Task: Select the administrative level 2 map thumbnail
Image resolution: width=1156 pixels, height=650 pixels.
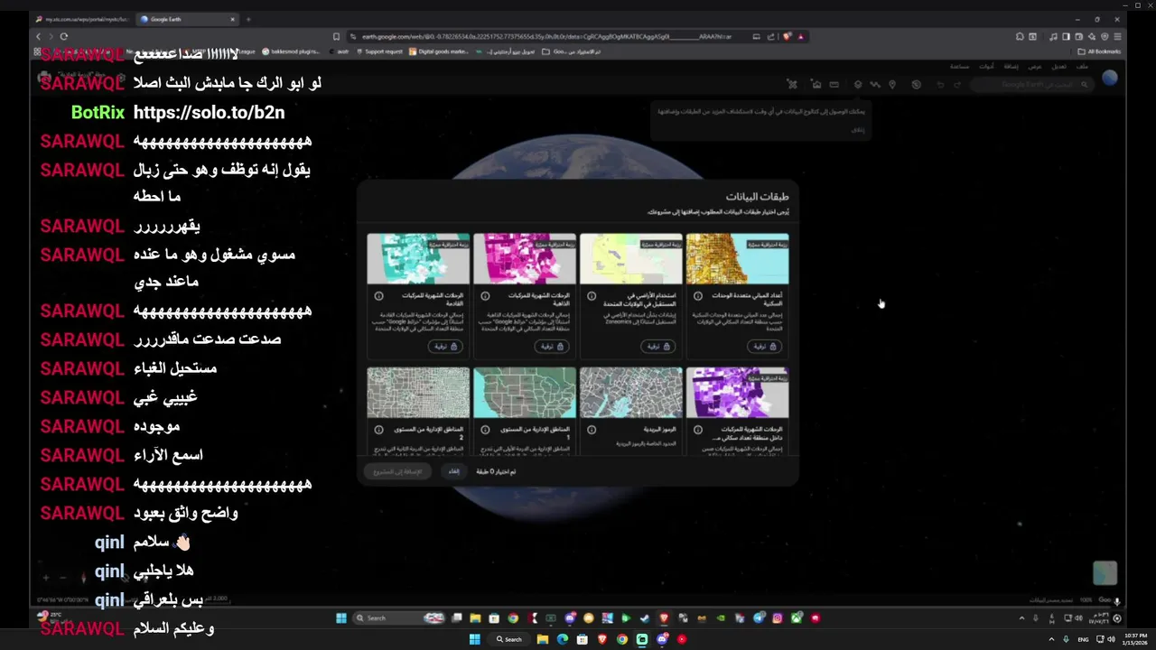Action: click(417, 393)
